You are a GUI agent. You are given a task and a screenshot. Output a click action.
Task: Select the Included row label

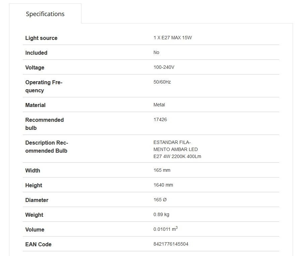36,53
